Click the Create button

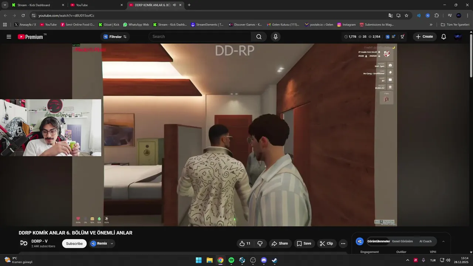(x=424, y=37)
